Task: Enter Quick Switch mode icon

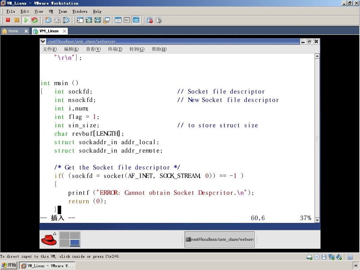Action: click(x=89, y=20)
